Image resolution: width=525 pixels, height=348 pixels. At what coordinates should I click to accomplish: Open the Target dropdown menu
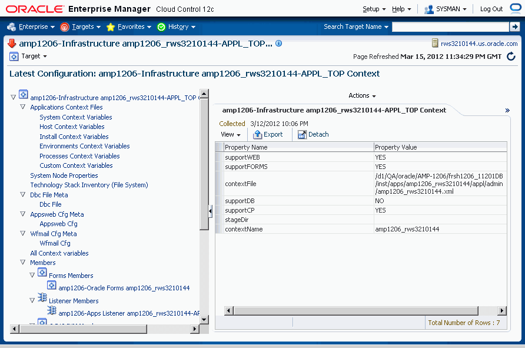[34, 57]
